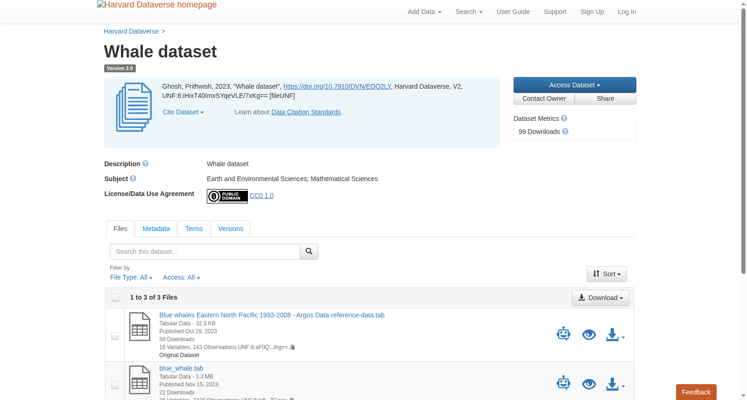Expand the Access Dataset dropdown
The height and width of the screenshot is (400, 747).
pos(575,85)
